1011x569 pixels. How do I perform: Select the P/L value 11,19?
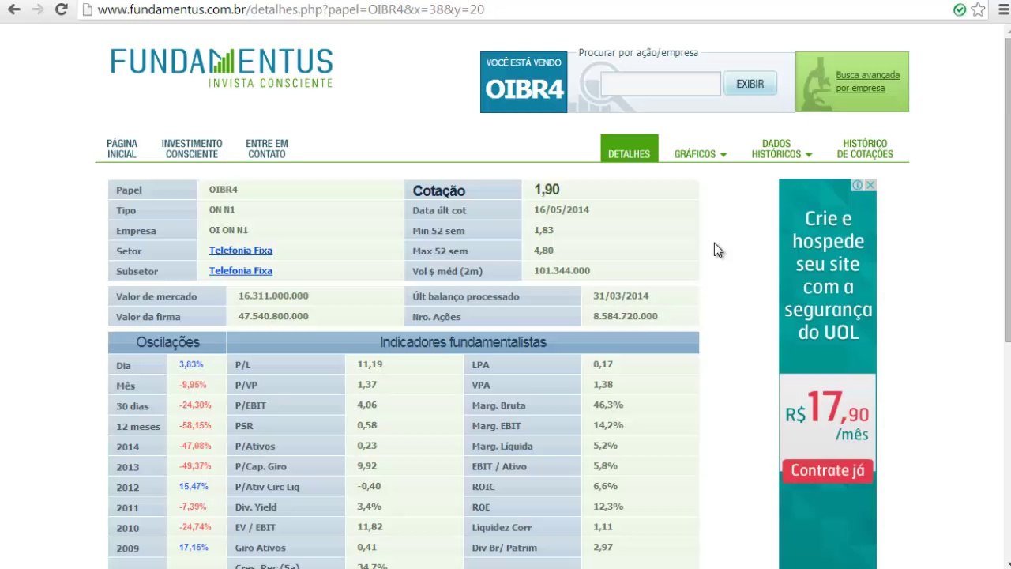pyautogui.click(x=370, y=364)
